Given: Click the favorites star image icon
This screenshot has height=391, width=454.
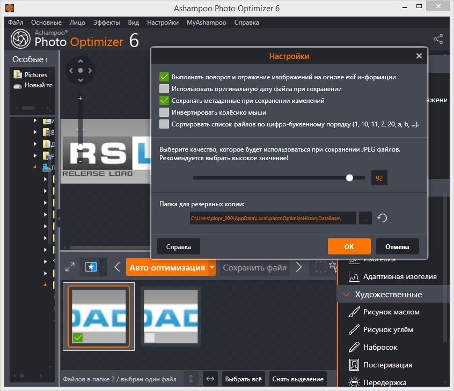Looking at the screenshot, I should coord(91,267).
